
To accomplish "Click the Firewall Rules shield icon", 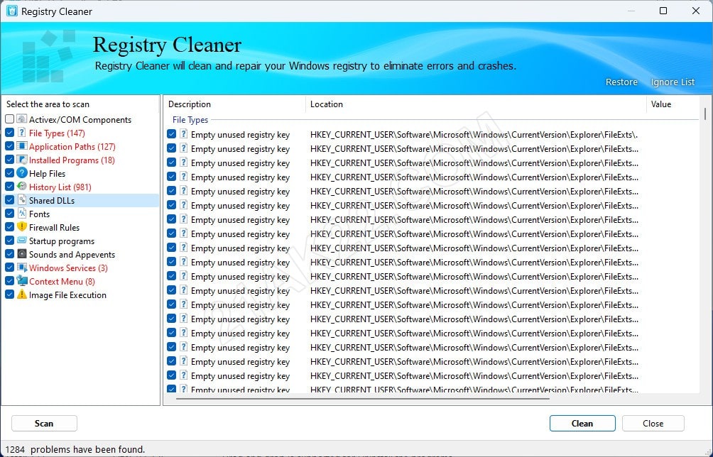I will (x=22, y=227).
